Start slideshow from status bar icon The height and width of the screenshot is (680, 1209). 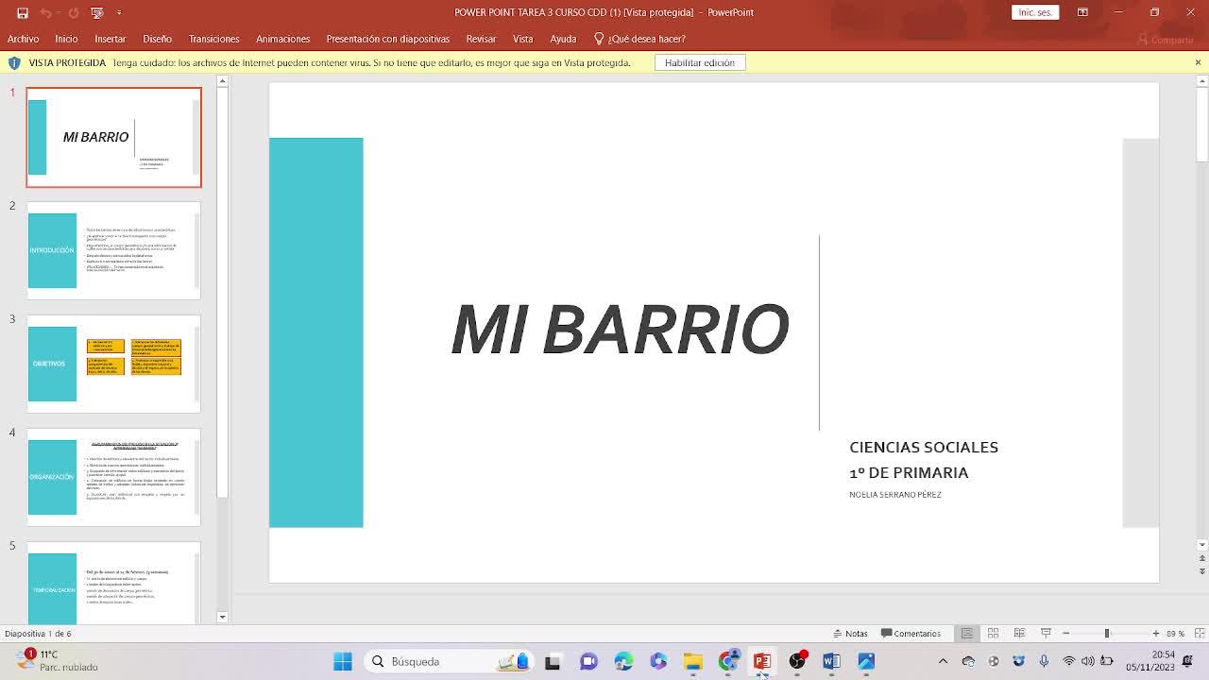click(1046, 634)
